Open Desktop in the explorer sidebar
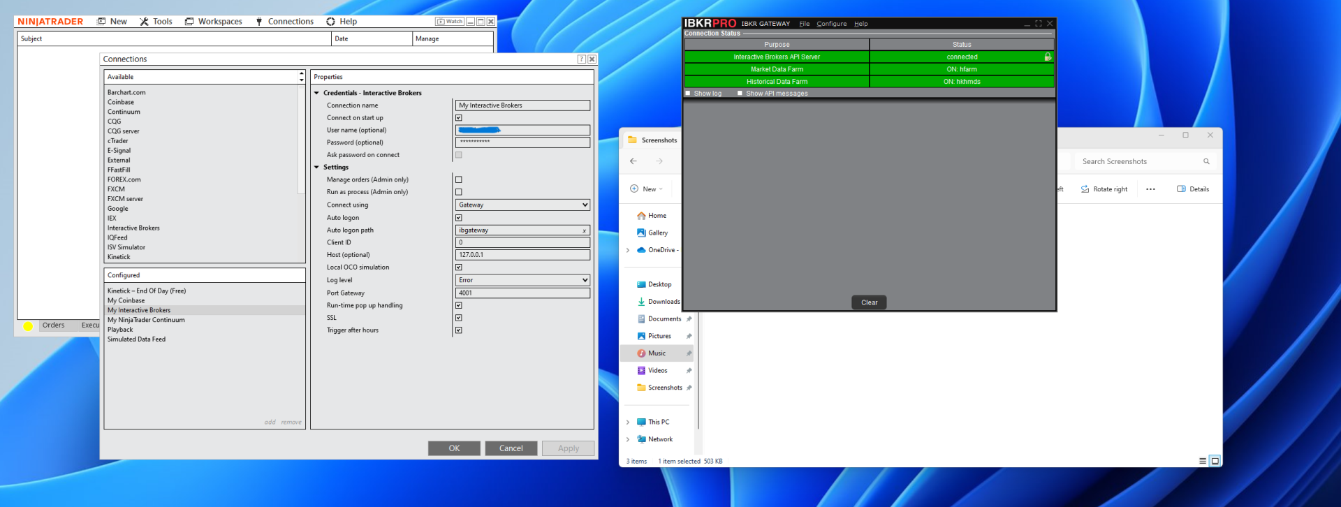The height and width of the screenshot is (507, 1341). click(654, 285)
